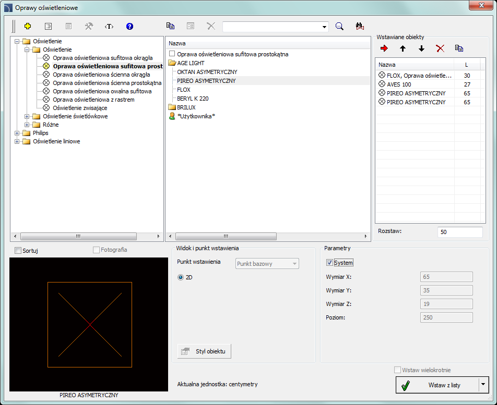Click the Wymiar Y field
The height and width of the screenshot is (405, 497).
(x=446, y=290)
